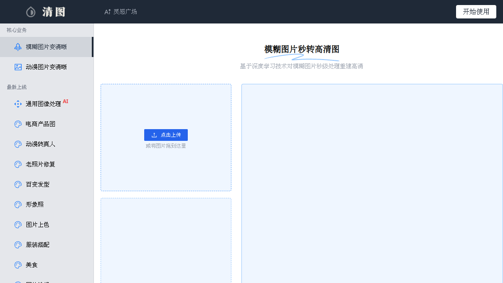Click the AI sparkle icon beside 灵感广场

107,12
